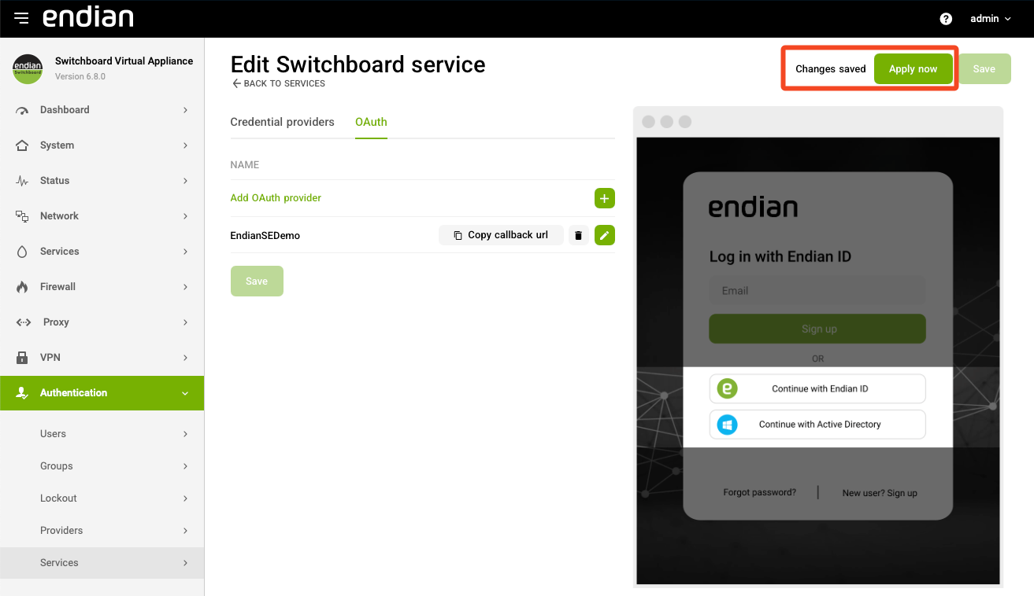Click the Firewall flame icon
The height and width of the screenshot is (596, 1034).
coord(22,287)
